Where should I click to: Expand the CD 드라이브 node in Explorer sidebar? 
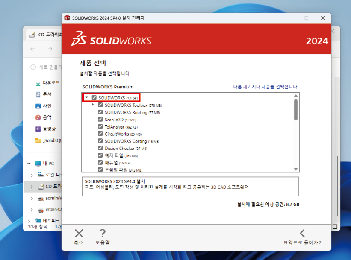[x=32, y=187]
